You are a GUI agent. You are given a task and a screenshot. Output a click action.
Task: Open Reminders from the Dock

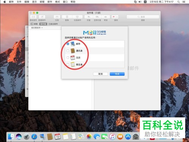(73, 137)
